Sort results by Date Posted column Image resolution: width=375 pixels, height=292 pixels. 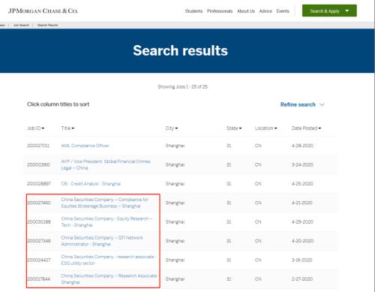coord(306,128)
